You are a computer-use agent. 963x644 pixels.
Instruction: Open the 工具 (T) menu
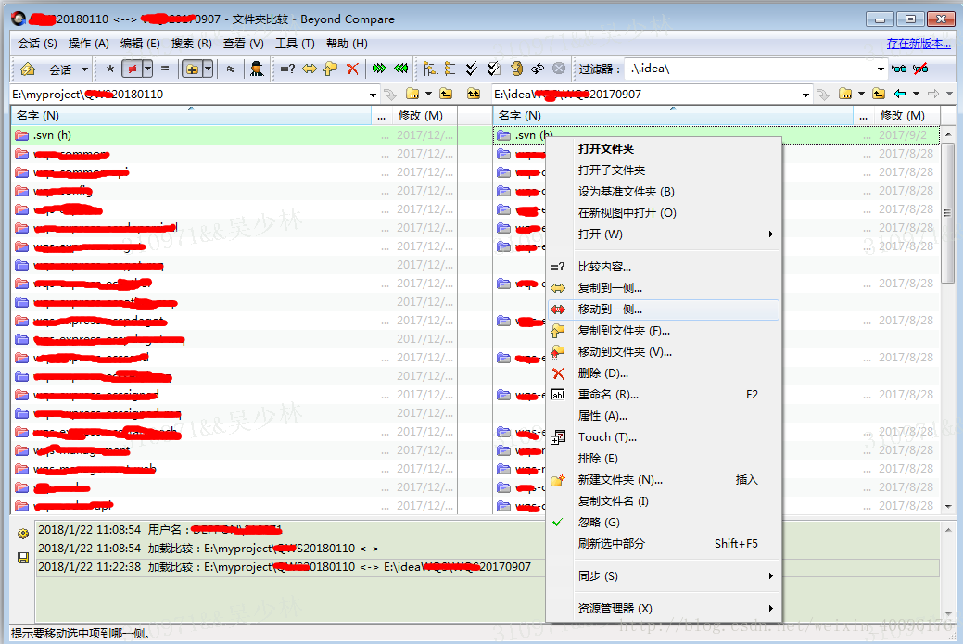coord(295,44)
